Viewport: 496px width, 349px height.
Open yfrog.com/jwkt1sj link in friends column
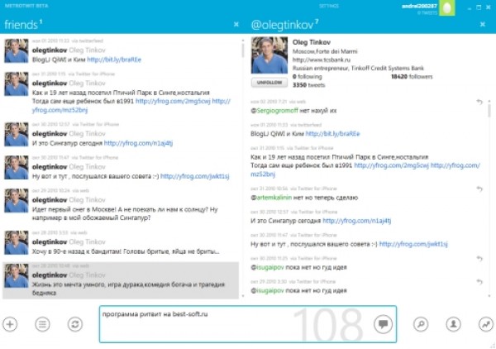[x=195, y=176]
